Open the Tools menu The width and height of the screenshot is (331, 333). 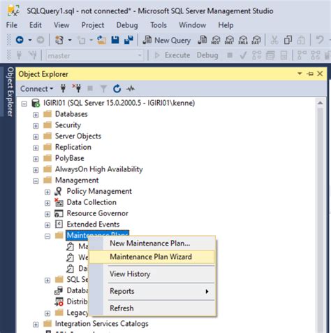pos(159,25)
